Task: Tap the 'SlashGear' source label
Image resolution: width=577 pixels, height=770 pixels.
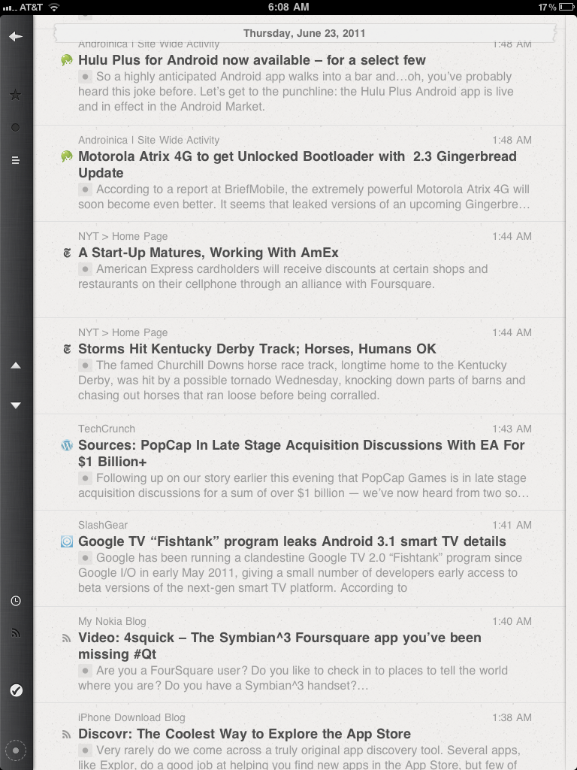Action: tap(103, 525)
